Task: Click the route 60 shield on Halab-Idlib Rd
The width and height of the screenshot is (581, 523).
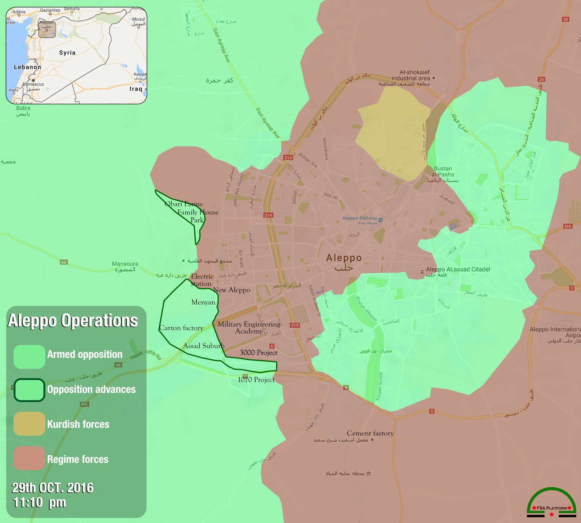Action: [118, 365]
